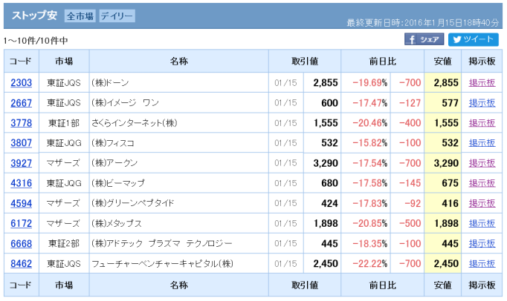
Task: Open stock code 3927 link
Action: (x=22, y=162)
